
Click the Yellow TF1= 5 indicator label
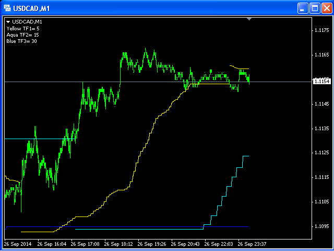point(23,28)
